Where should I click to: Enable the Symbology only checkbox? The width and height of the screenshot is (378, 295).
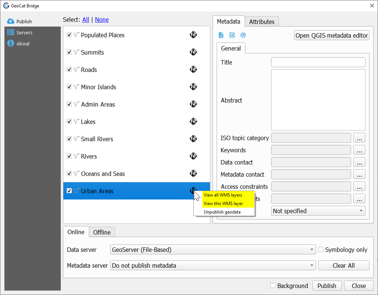321,250
